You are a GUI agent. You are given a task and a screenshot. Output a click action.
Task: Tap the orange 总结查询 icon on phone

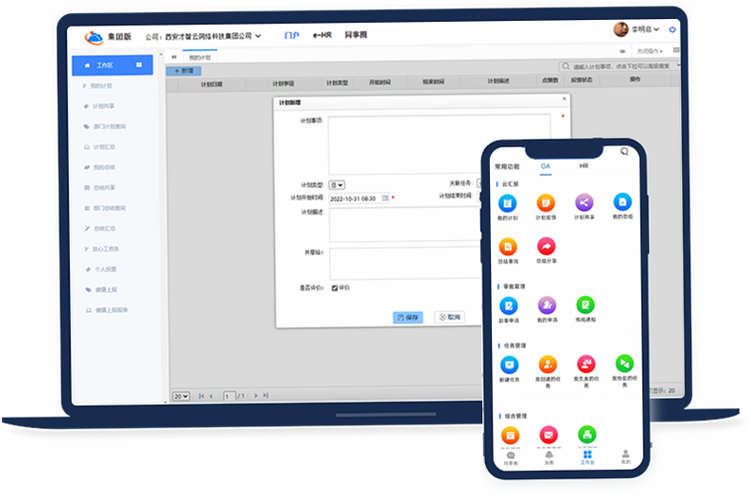click(x=508, y=247)
